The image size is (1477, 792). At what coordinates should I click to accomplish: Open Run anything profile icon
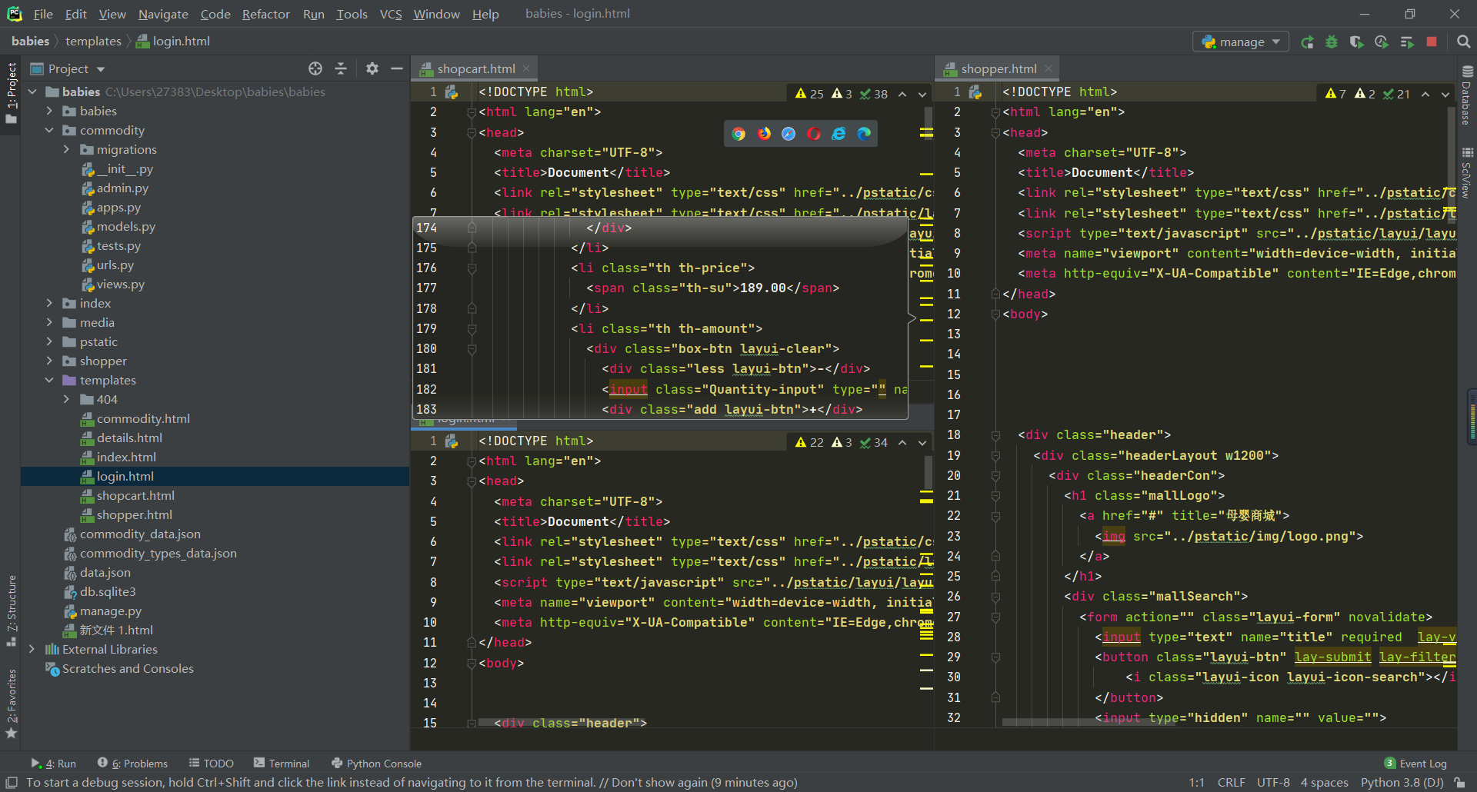[x=1382, y=42]
